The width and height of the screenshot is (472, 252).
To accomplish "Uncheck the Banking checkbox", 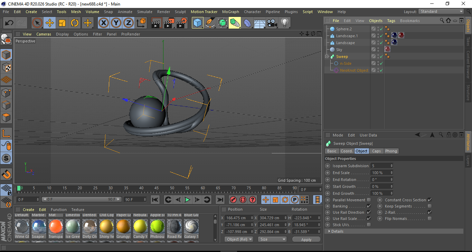I will pos(369,206).
